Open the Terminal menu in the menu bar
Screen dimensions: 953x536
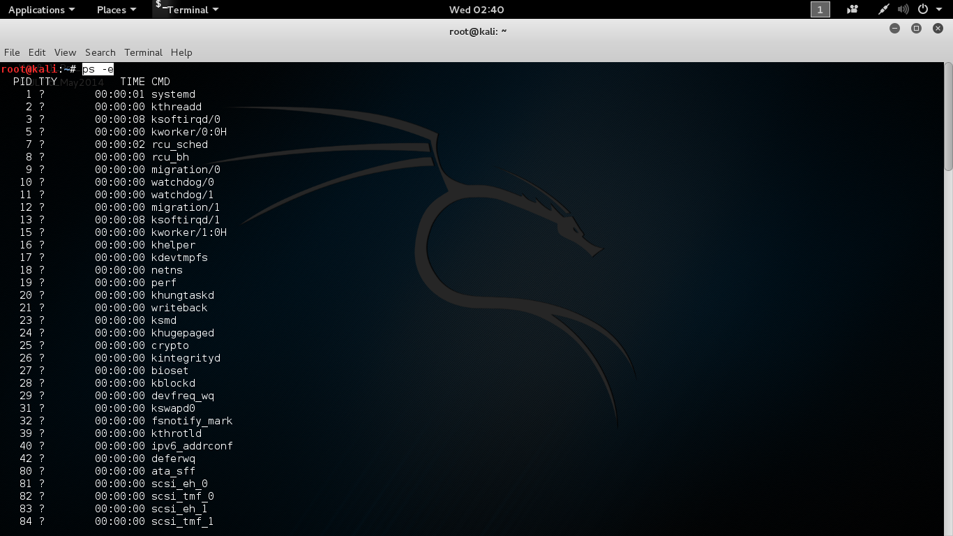[x=143, y=52]
